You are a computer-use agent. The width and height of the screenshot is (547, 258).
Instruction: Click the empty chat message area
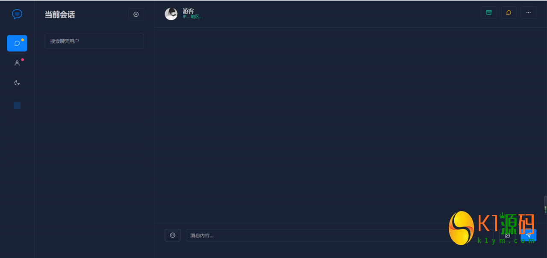click(x=350, y=125)
